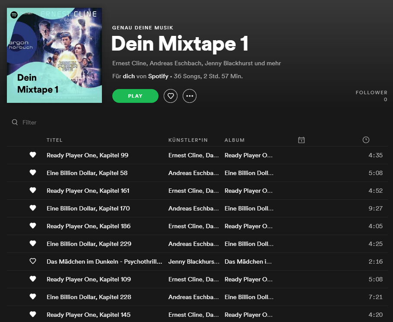This screenshot has height=322, width=393.
Task: Select track title Eine Billion Dollar, Kapitel 170
Action: tap(88, 208)
